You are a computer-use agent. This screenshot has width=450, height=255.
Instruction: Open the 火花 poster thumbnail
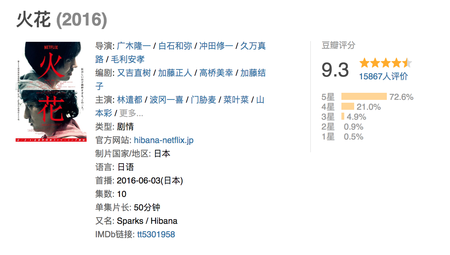(51, 92)
